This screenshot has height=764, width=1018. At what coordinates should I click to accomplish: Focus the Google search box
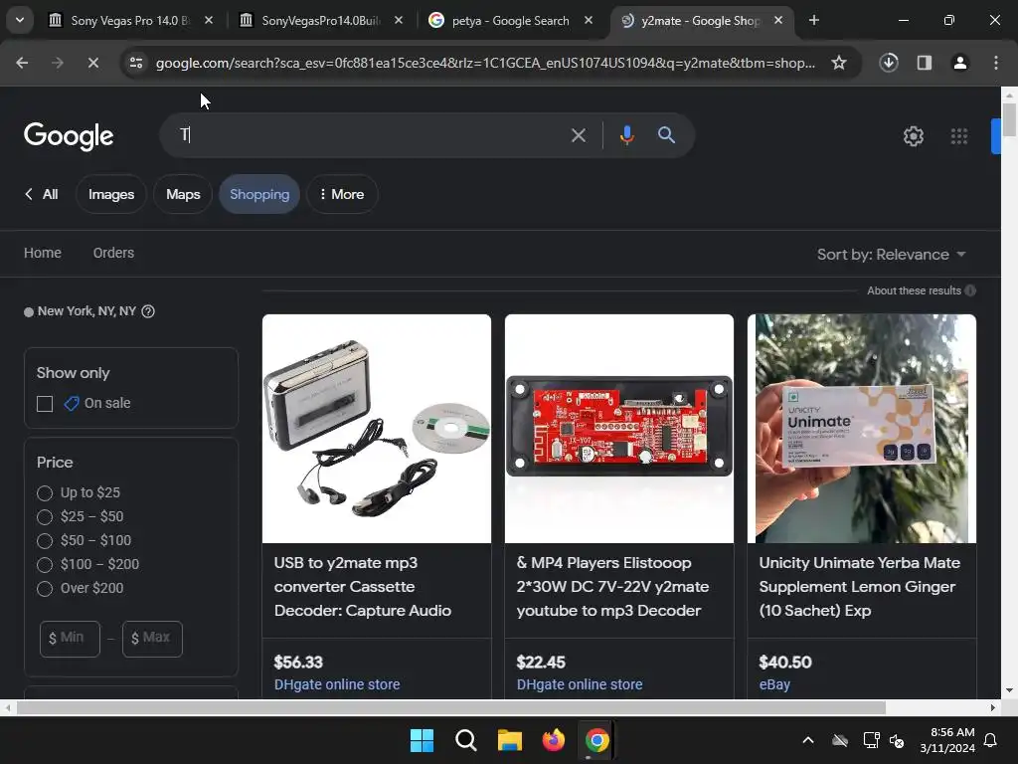click(370, 135)
